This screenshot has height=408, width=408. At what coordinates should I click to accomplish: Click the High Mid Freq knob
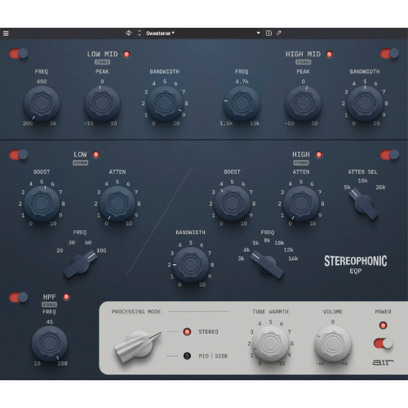(x=242, y=103)
